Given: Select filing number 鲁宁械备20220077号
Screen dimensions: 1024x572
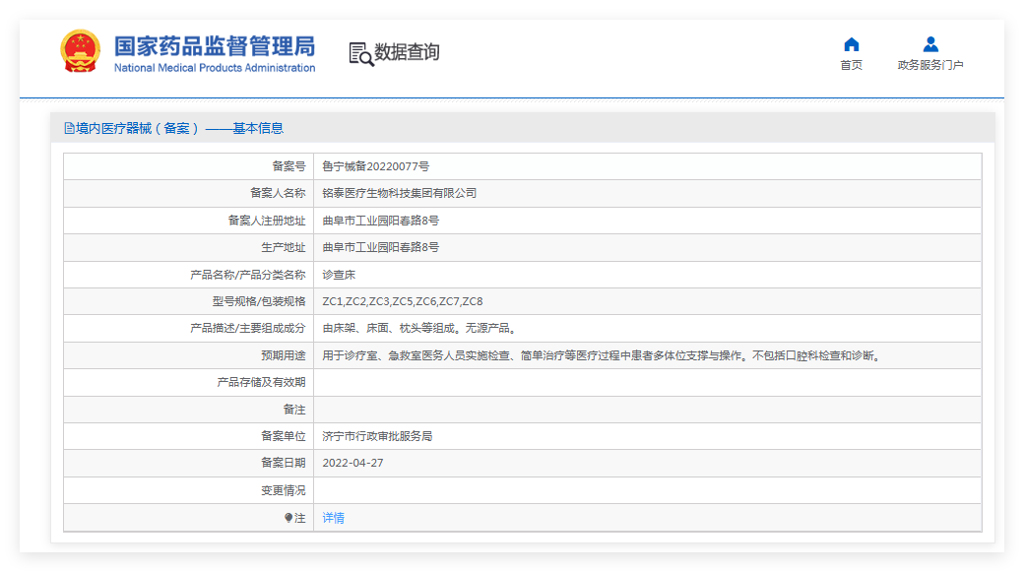Looking at the screenshot, I should coord(375,166).
